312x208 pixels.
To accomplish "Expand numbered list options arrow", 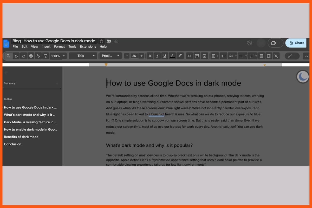I will (x=256, y=56).
